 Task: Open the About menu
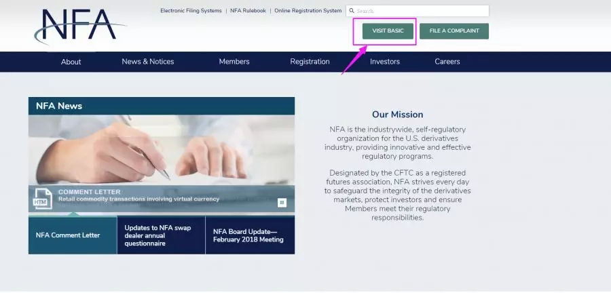71,62
